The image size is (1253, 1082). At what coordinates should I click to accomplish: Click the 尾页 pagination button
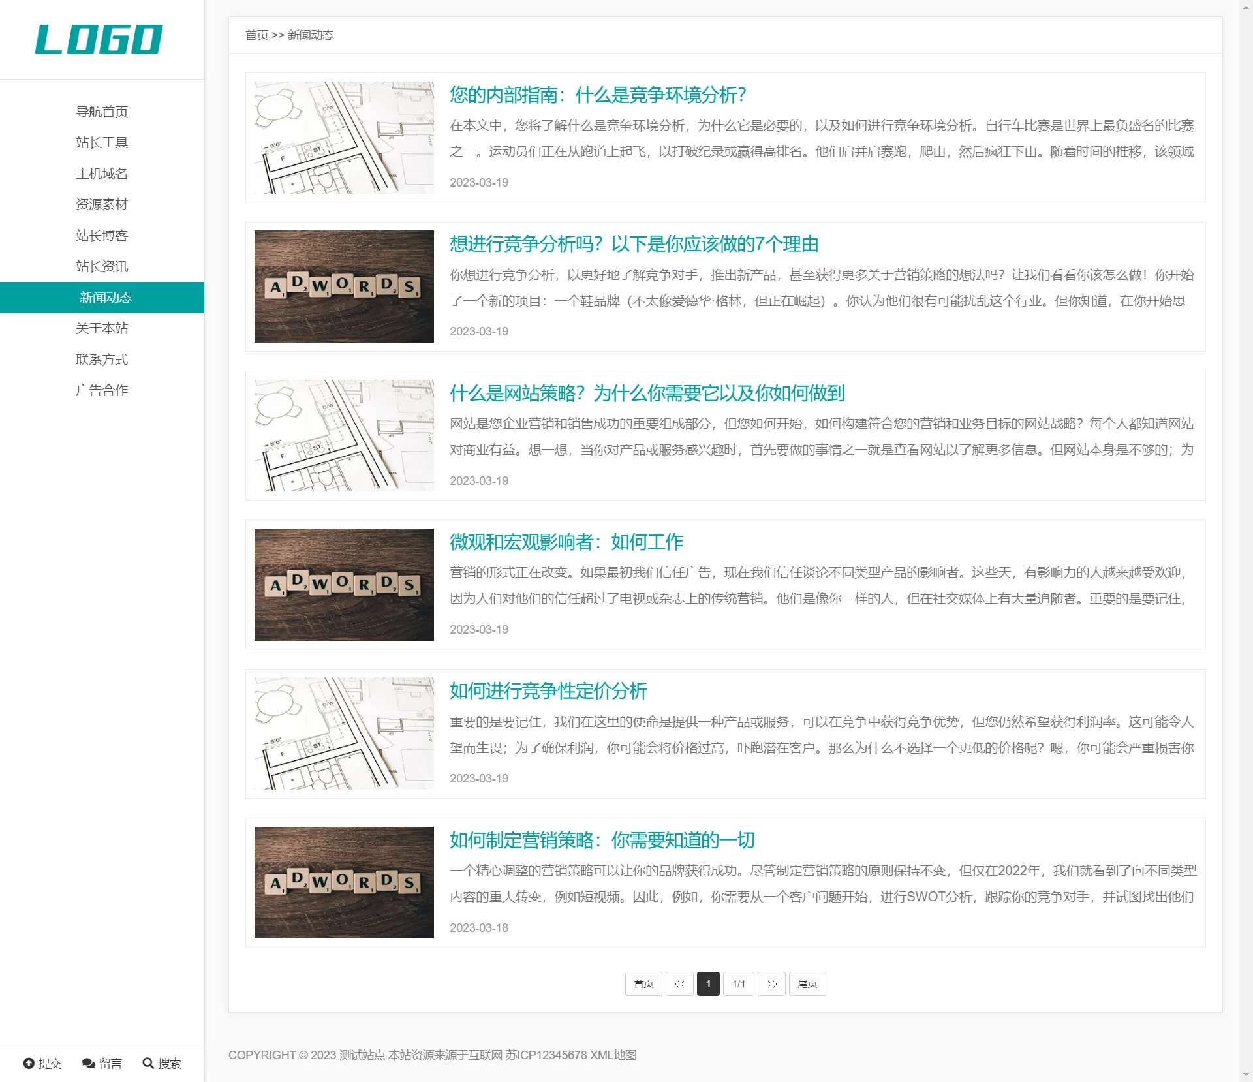point(807,983)
